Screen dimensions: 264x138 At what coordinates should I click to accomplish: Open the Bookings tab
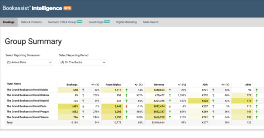[9, 22]
